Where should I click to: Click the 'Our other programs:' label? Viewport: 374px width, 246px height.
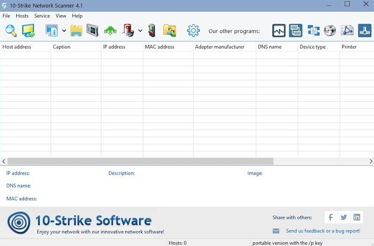[x=234, y=31]
